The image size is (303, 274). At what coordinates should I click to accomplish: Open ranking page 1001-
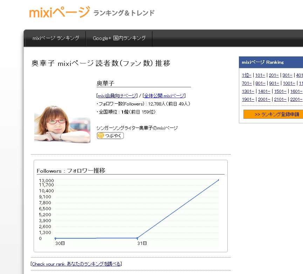click(289, 83)
